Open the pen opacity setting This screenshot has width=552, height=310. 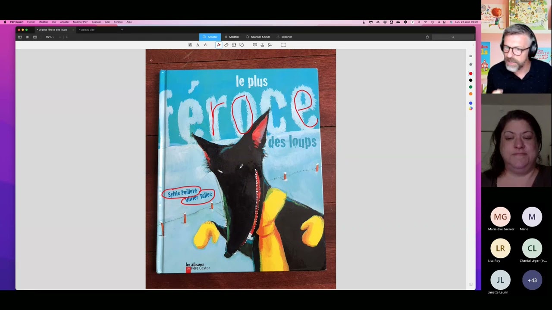(470, 65)
